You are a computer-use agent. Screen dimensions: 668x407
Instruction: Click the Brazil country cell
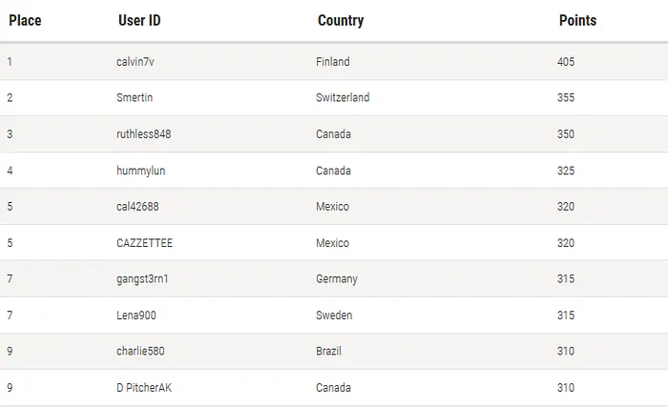(328, 352)
